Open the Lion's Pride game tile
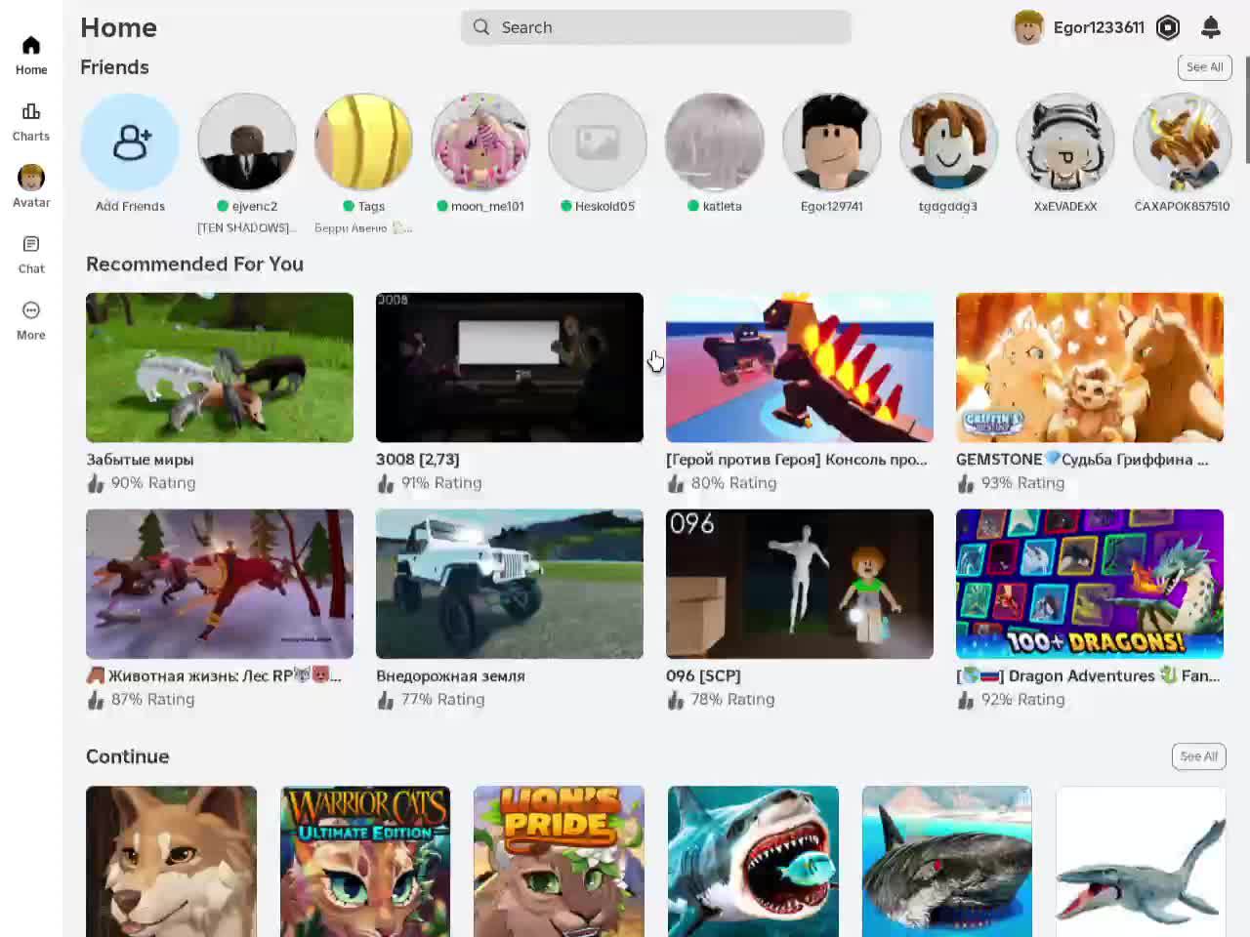 (559, 861)
